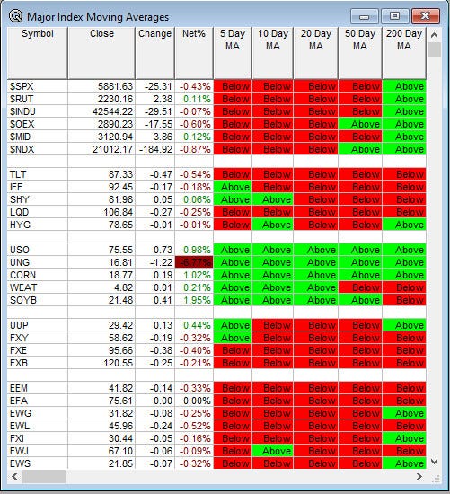Viewport: 450px width, 494px height.
Task: Select the 200 Day MA column header
Action: coord(404,53)
